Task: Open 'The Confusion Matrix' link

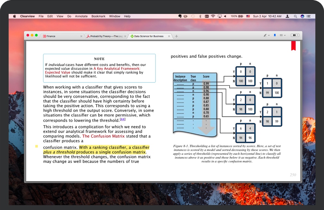Action: click(x=103, y=136)
